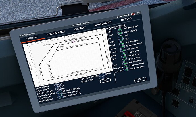Select the VLE 185 Gear Down field
The image size is (196, 117).
coord(125,64)
